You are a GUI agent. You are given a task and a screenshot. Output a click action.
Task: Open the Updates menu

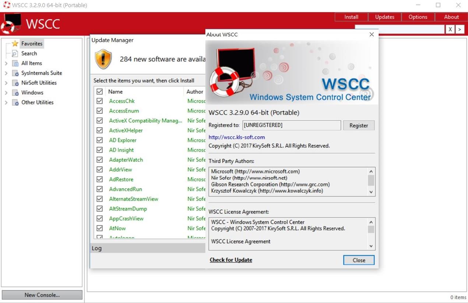click(x=384, y=17)
